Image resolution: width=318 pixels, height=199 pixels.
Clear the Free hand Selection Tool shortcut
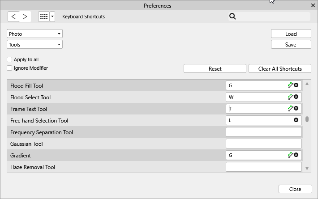[296, 120]
